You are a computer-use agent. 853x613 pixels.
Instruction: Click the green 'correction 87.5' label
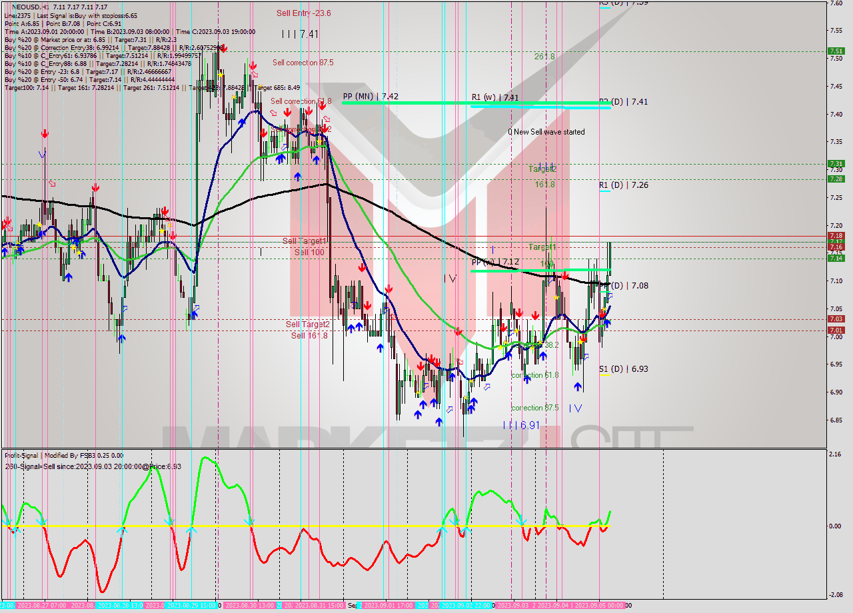pyautogui.click(x=535, y=408)
